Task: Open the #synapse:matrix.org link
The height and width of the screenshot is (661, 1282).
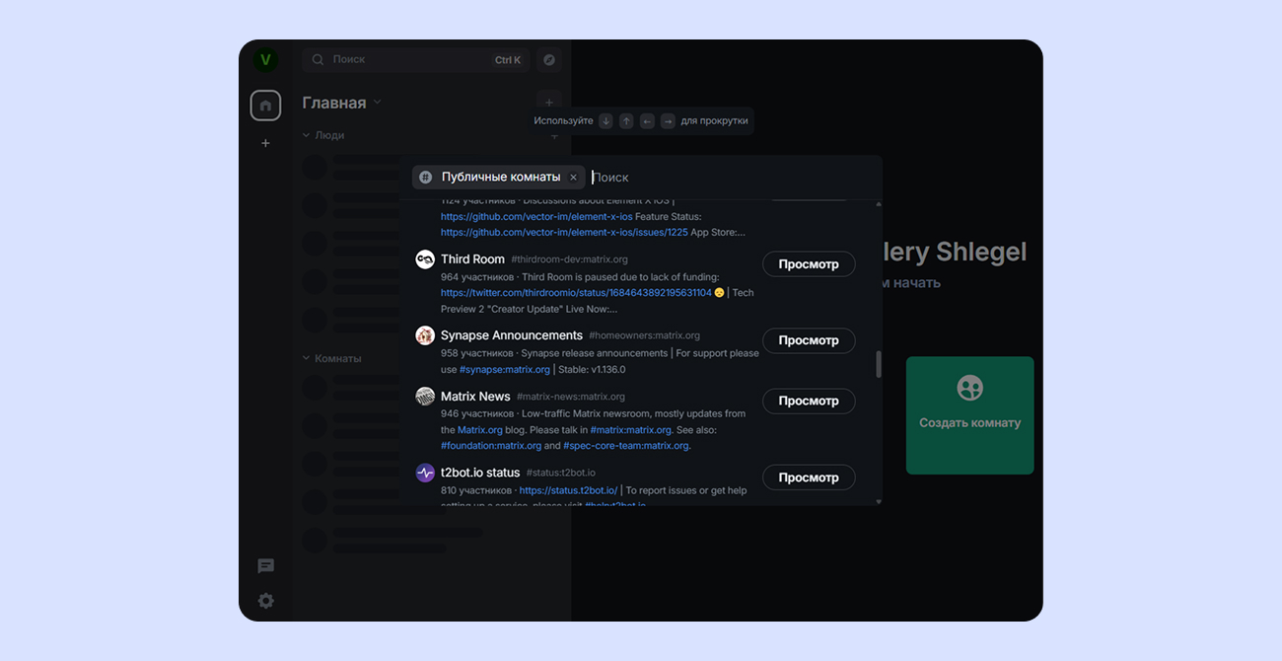Action: coord(505,369)
